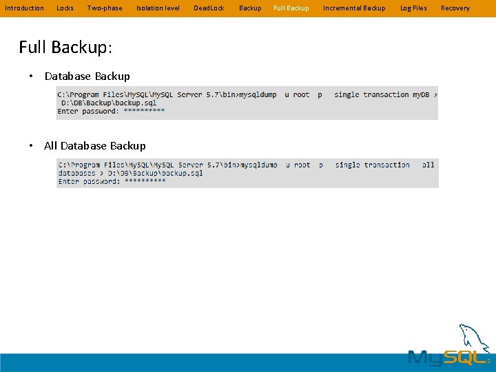This screenshot has height=372, width=496.
Task: Go to the Locks section
Action: point(65,8)
